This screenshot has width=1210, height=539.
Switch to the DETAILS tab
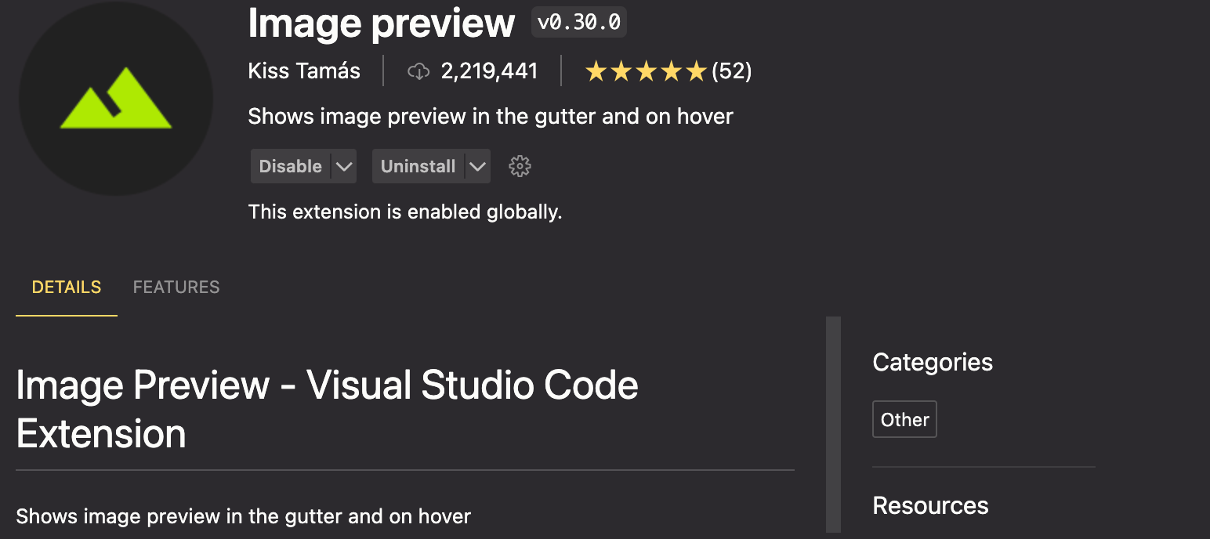point(67,288)
